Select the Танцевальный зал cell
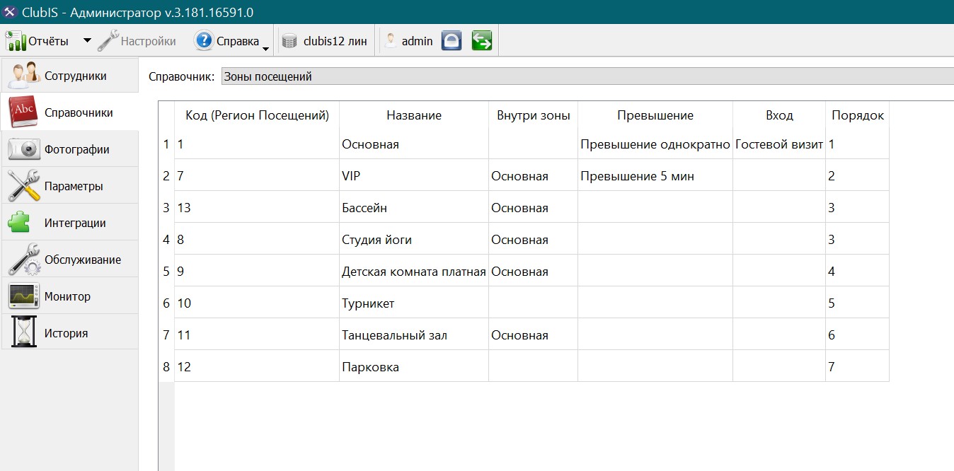The height and width of the screenshot is (471, 954). [414, 335]
